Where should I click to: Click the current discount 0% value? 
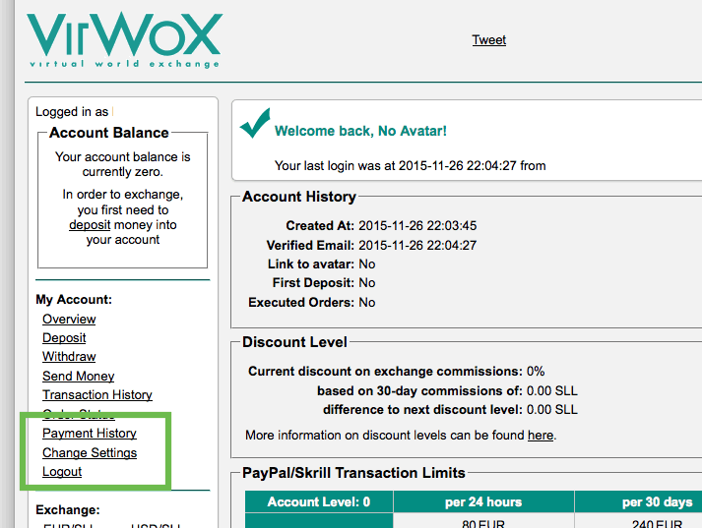tap(536, 371)
